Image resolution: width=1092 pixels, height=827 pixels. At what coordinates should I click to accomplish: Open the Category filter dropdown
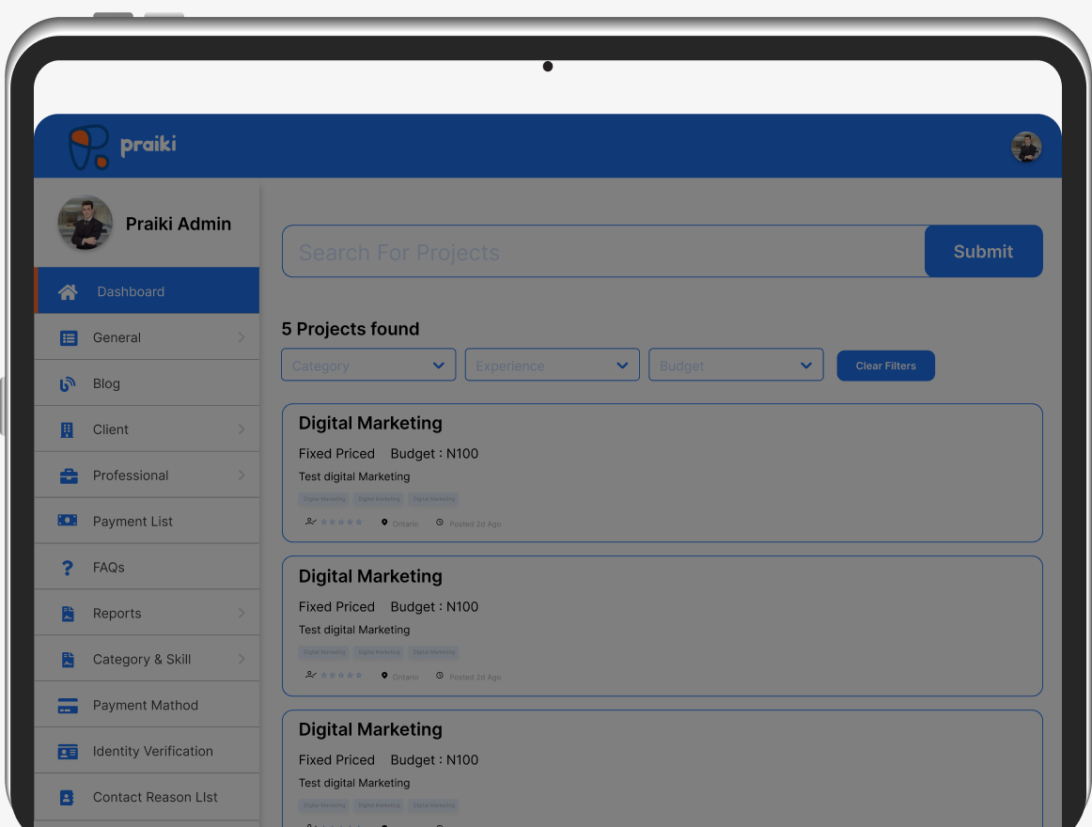pos(368,365)
